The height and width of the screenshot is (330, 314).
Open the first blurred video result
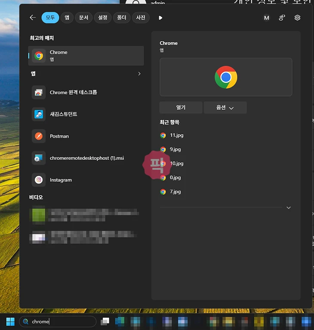coord(84,215)
